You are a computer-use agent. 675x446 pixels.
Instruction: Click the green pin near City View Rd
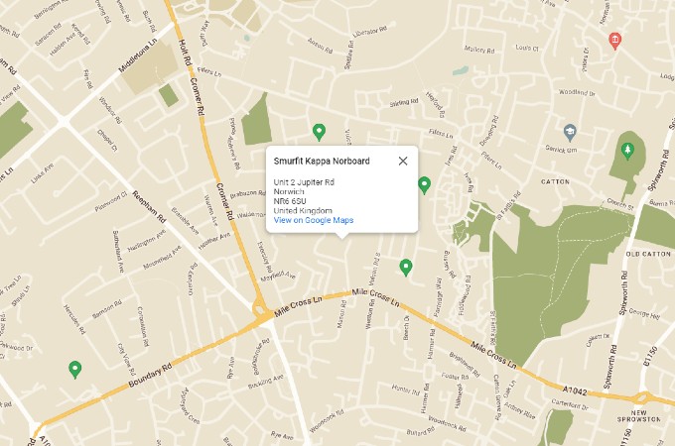(74, 370)
